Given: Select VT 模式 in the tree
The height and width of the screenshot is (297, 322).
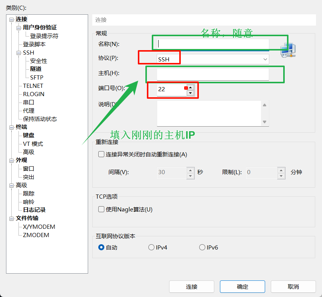Looking at the screenshot, I should point(33,144).
